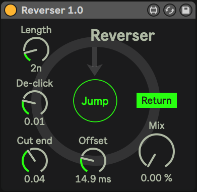This screenshot has height=192, width=197.
Task: Click the round Jump button
Action: click(x=95, y=100)
